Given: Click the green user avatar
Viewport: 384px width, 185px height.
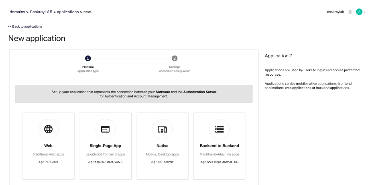Looking at the screenshot, I should (x=359, y=12).
